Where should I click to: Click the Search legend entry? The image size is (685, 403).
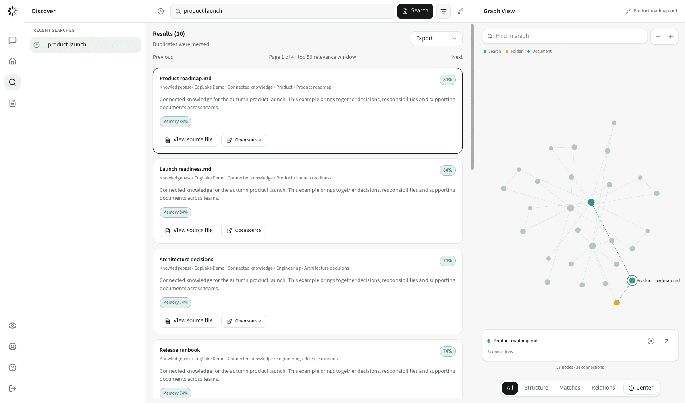(x=492, y=52)
